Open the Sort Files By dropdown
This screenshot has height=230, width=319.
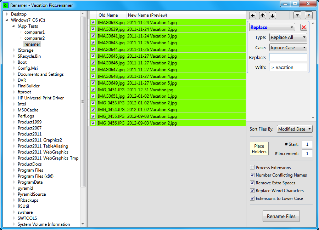[x=295, y=129]
